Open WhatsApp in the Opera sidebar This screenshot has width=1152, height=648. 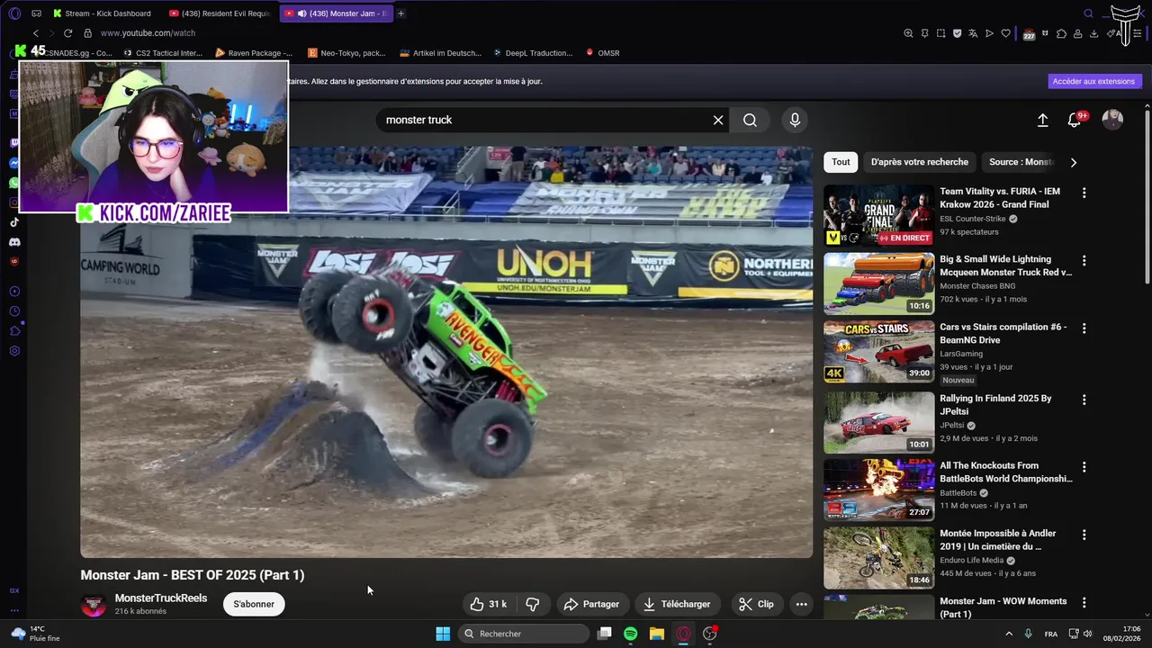pos(14,183)
